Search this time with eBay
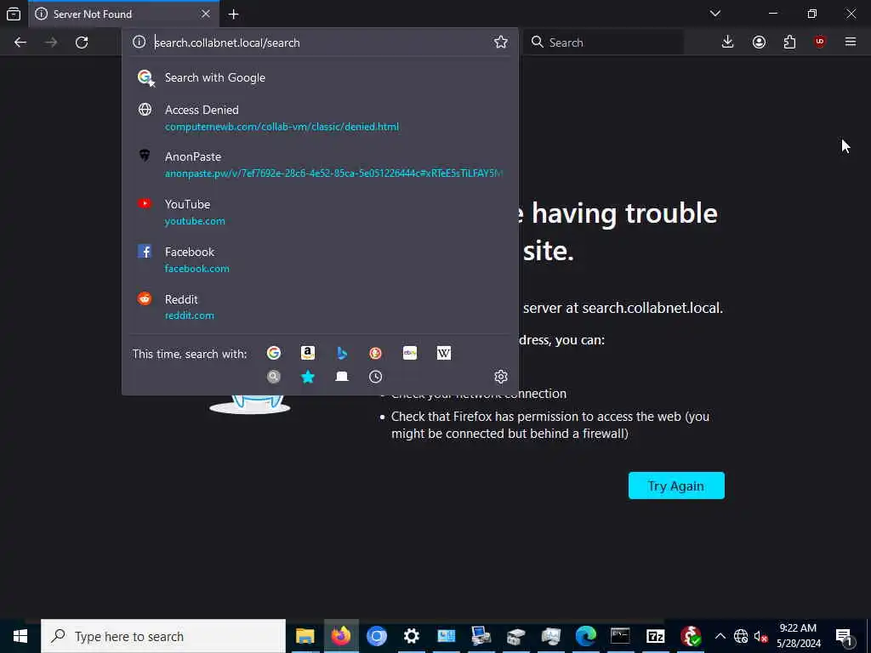 [x=410, y=353]
